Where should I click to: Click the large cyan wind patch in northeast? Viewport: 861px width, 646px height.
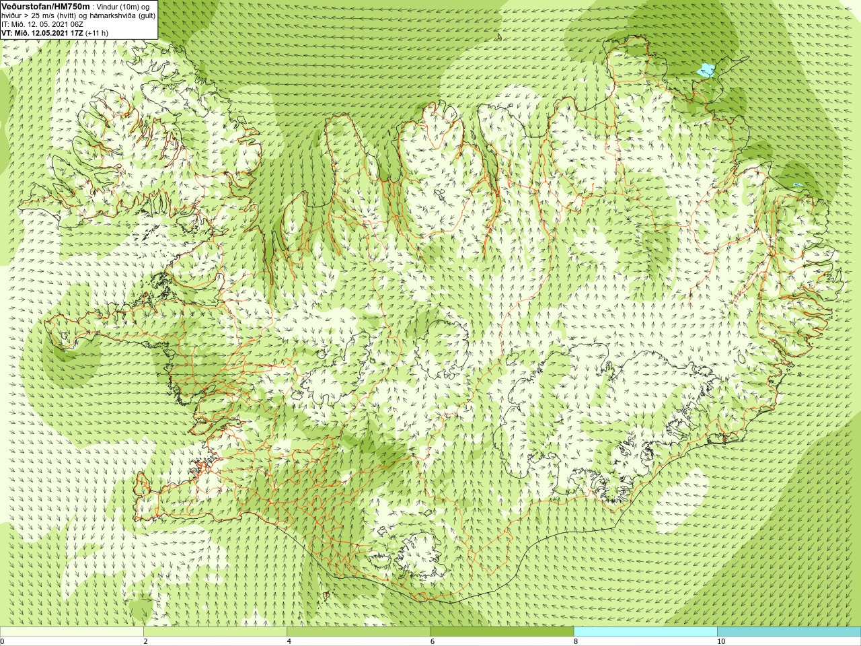705,69
